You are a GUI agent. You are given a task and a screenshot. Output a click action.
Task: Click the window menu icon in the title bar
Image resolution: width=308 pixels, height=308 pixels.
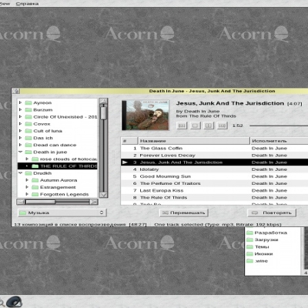click(16, 91)
